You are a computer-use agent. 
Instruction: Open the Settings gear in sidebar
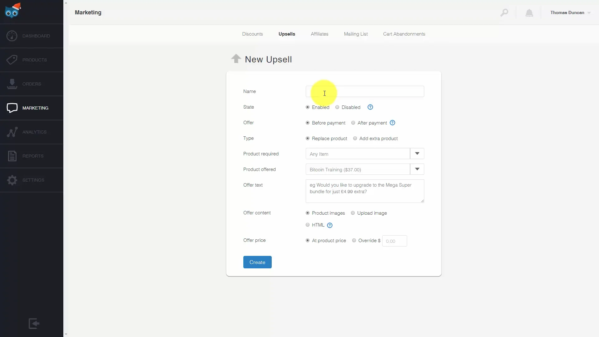(31, 180)
